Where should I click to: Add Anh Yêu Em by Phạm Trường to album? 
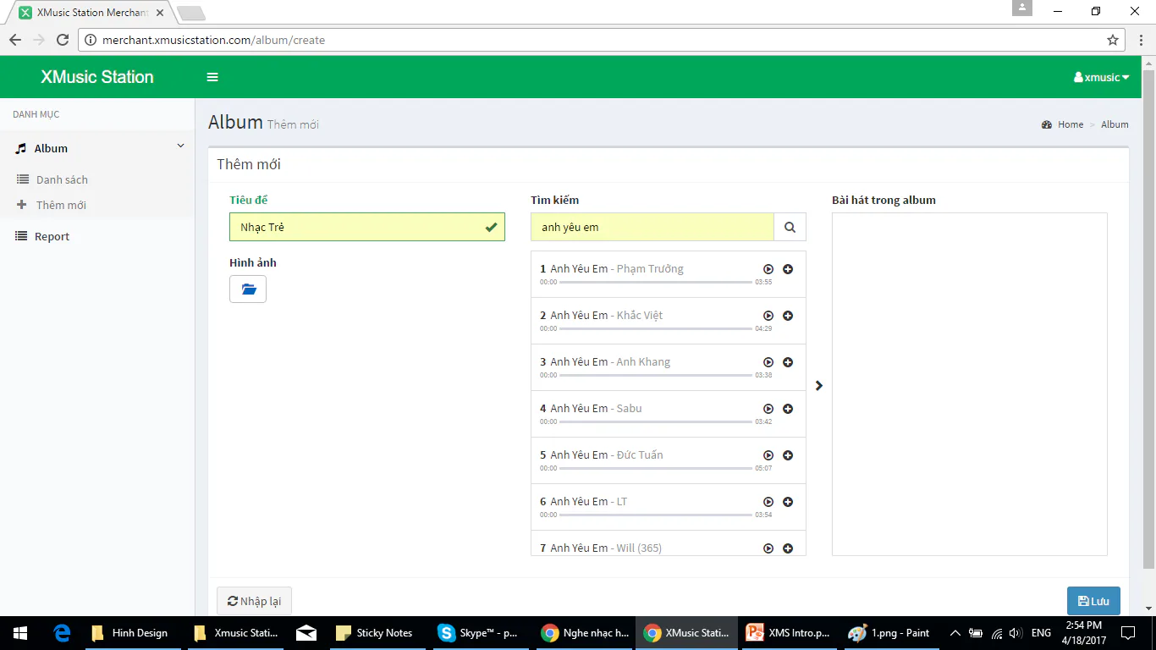click(x=788, y=269)
